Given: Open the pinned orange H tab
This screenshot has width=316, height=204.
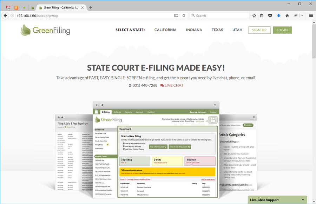Looking at the screenshot, I should 16,8.
